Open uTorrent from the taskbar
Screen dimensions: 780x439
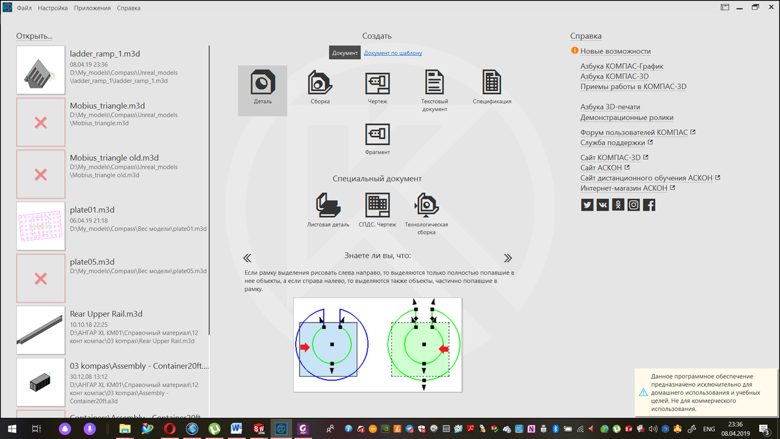[214, 429]
